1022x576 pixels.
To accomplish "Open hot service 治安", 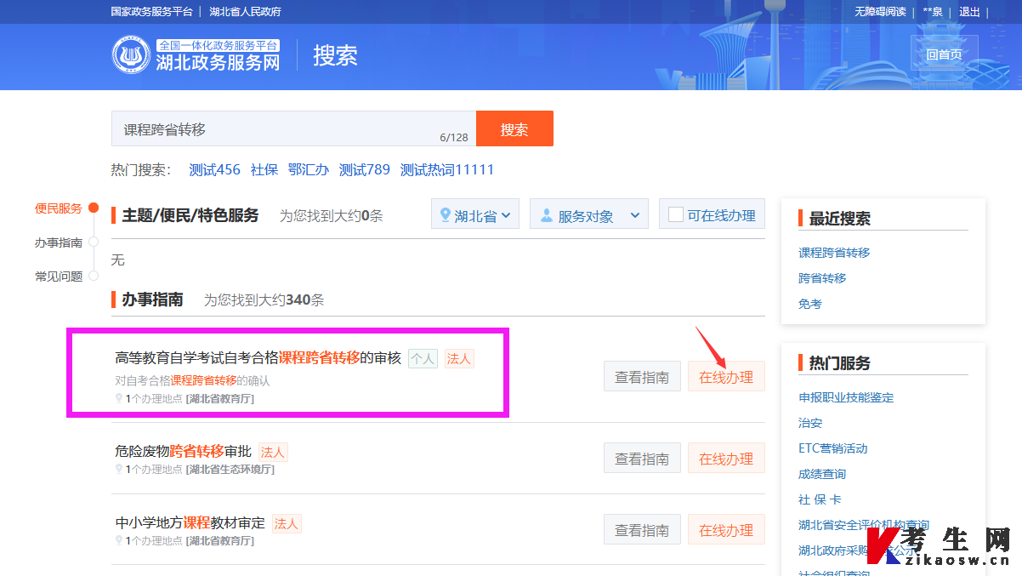I will point(810,423).
